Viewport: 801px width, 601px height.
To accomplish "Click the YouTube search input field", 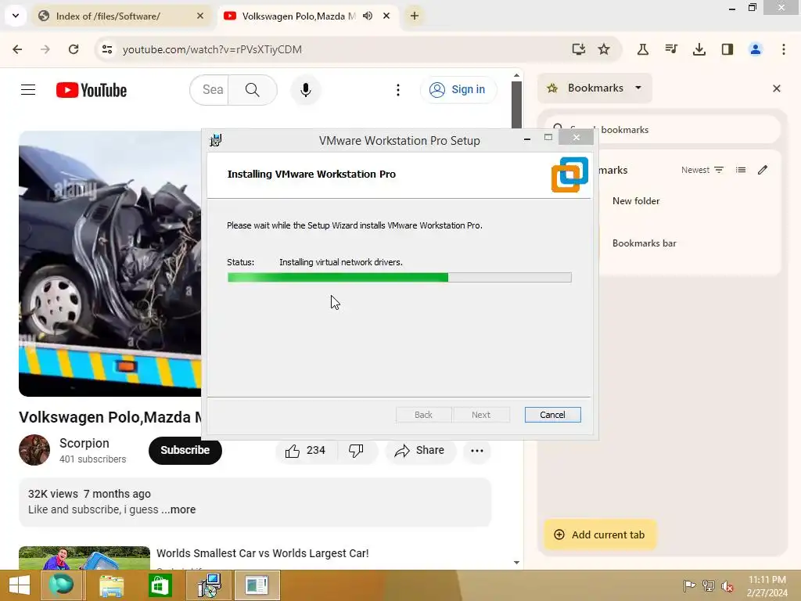I will (210, 90).
